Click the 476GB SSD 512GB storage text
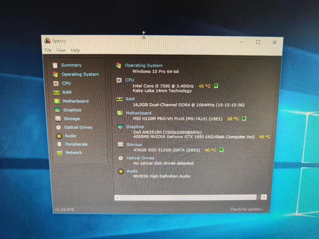 pos(167,150)
